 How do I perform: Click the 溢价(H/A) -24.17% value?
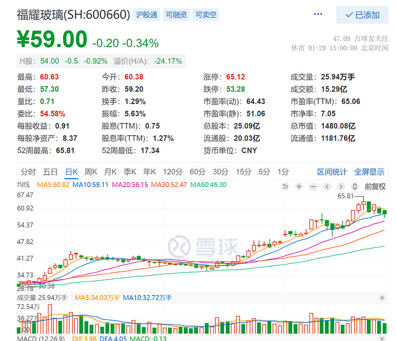(x=168, y=61)
